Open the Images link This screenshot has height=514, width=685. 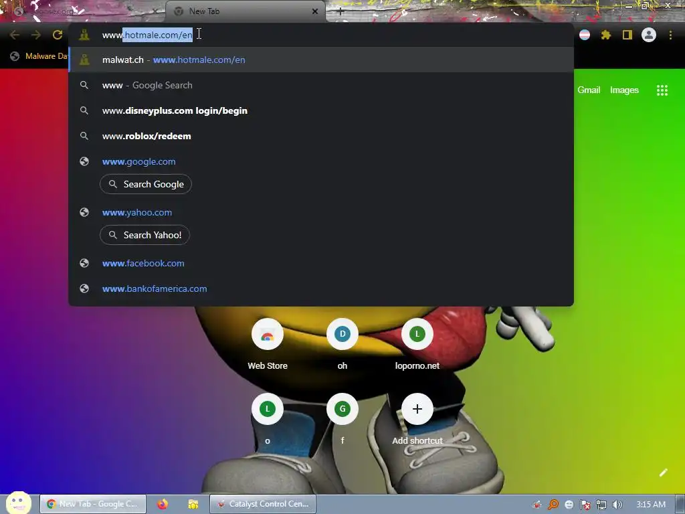pyautogui.click(x=624, y=90)
